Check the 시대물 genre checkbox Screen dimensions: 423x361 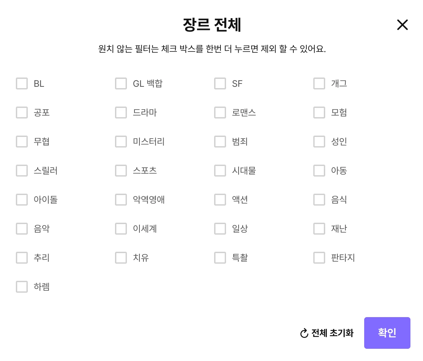[220, 171]
